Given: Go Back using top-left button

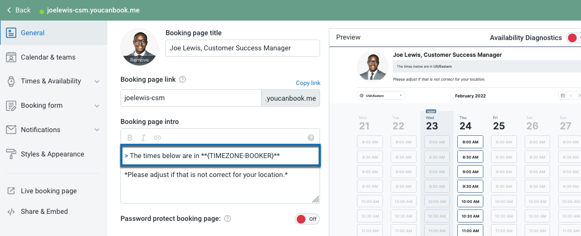Looking at the screenshot, I should (19, 10).
